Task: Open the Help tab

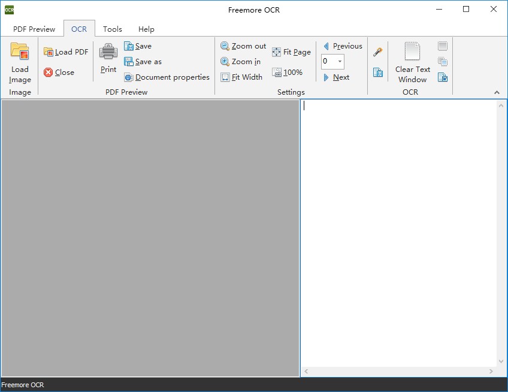Action: tap(146, 29)
